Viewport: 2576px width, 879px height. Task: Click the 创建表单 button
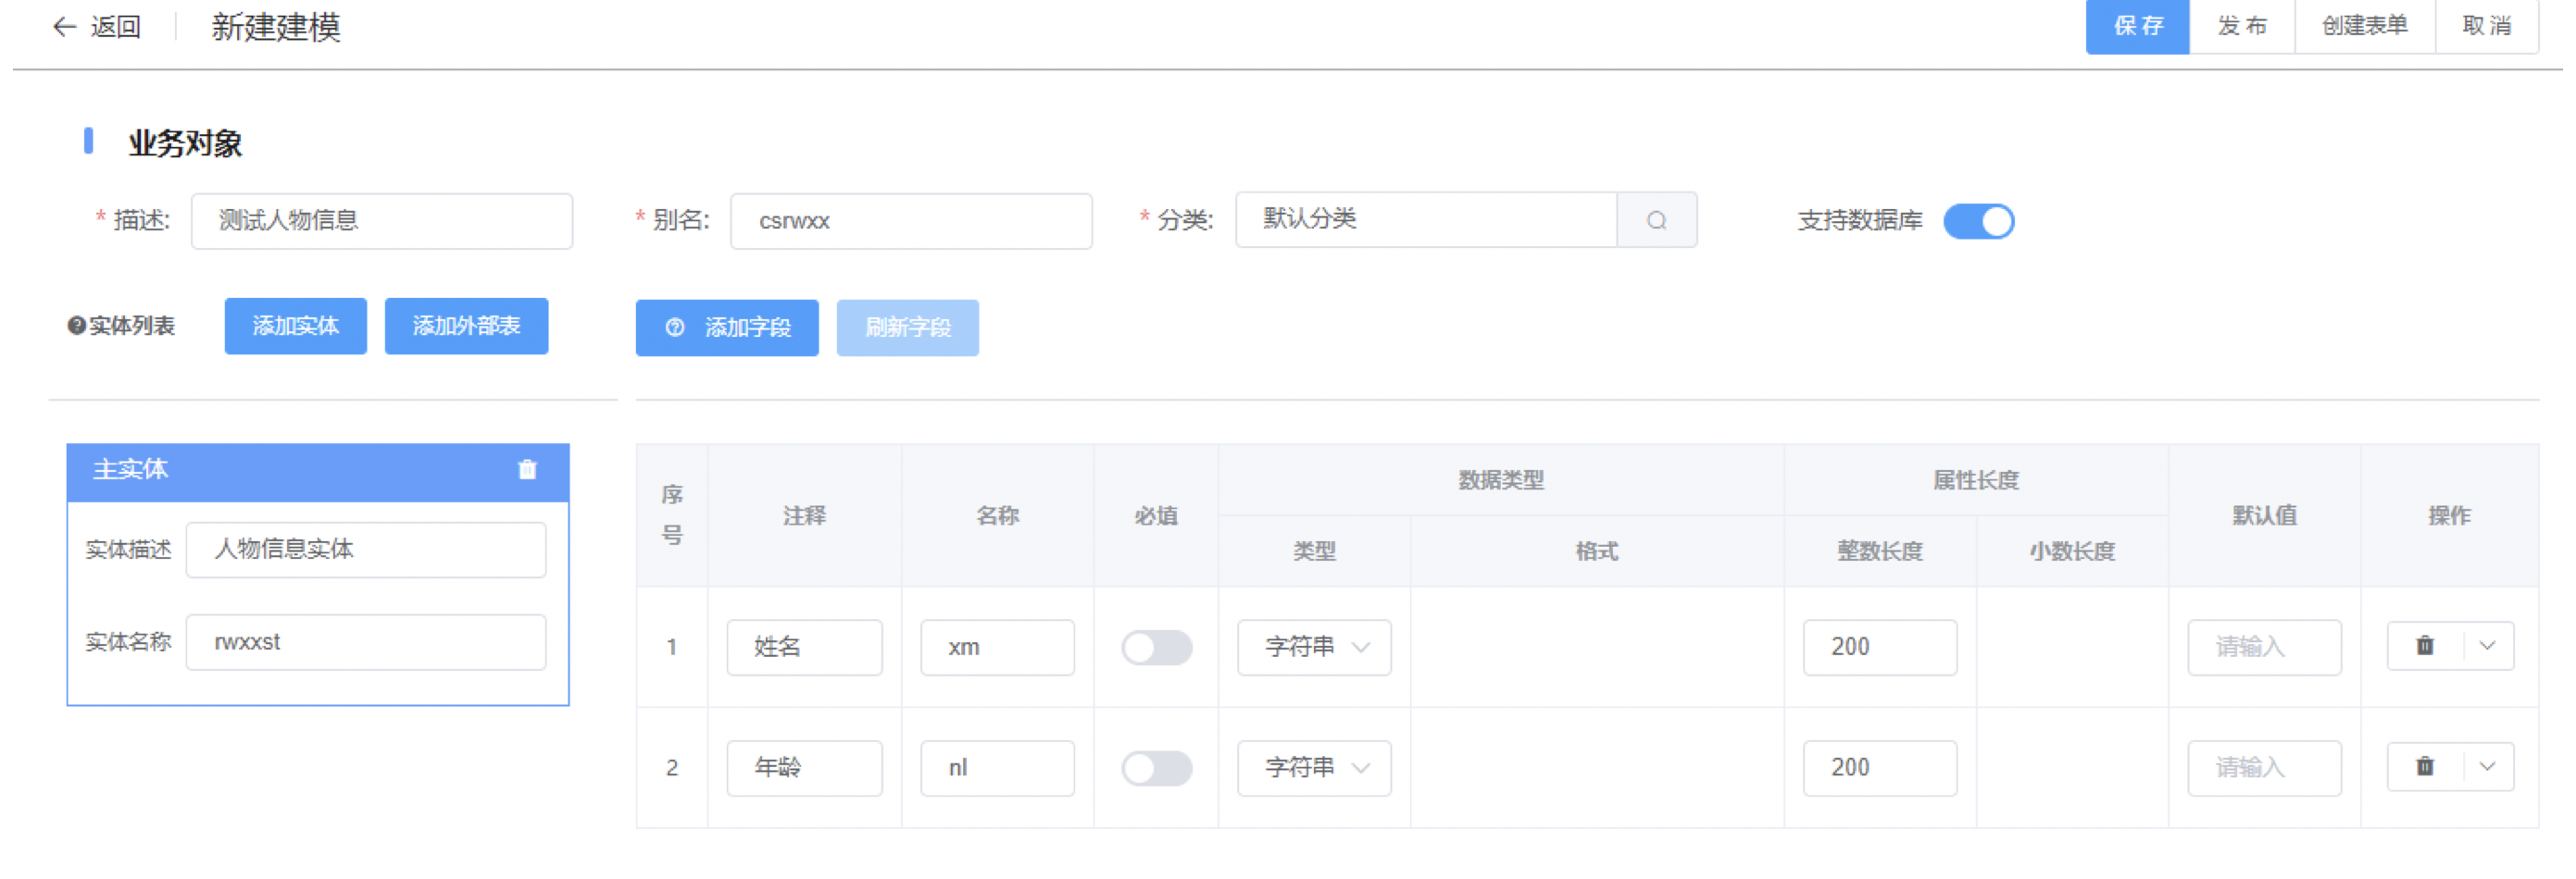(2364, 26)
